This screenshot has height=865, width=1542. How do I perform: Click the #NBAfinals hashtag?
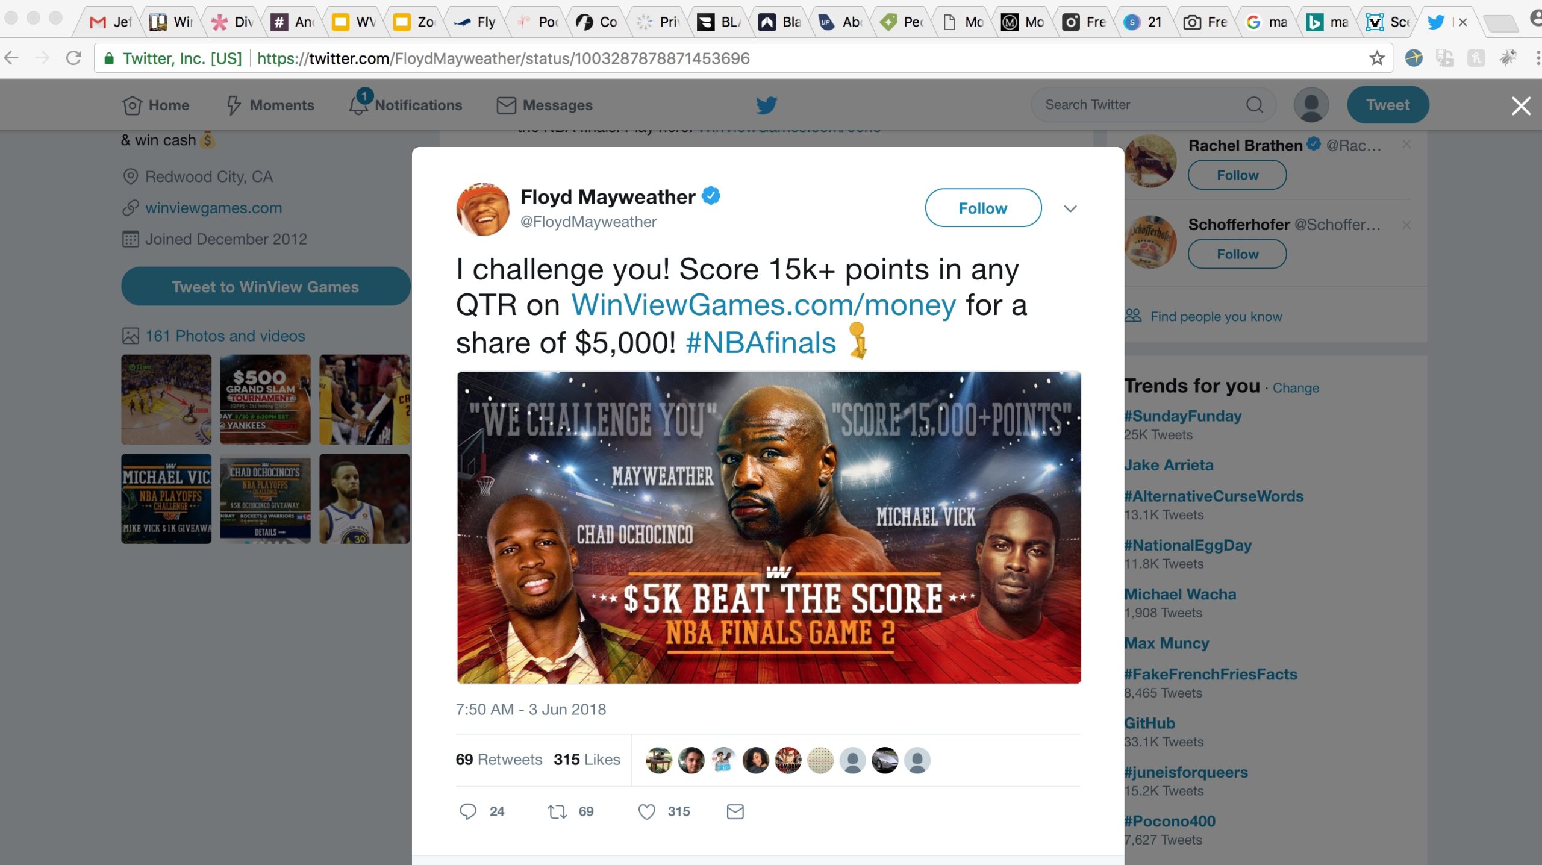pyautogui.click(x=761, y=342)
